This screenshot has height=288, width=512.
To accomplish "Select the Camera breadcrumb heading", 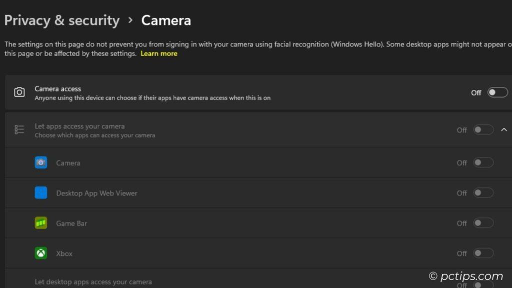I will coord(166,20).
